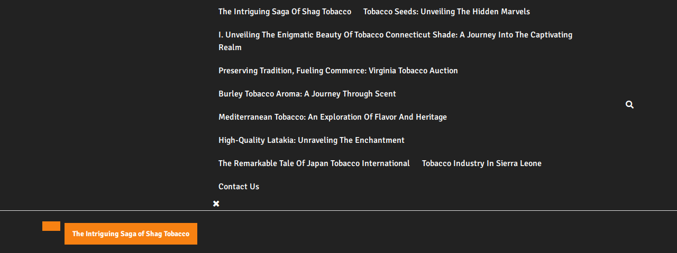
Task: Click the word Realm in the Connecticut Shade link
Action: point(230,47)
